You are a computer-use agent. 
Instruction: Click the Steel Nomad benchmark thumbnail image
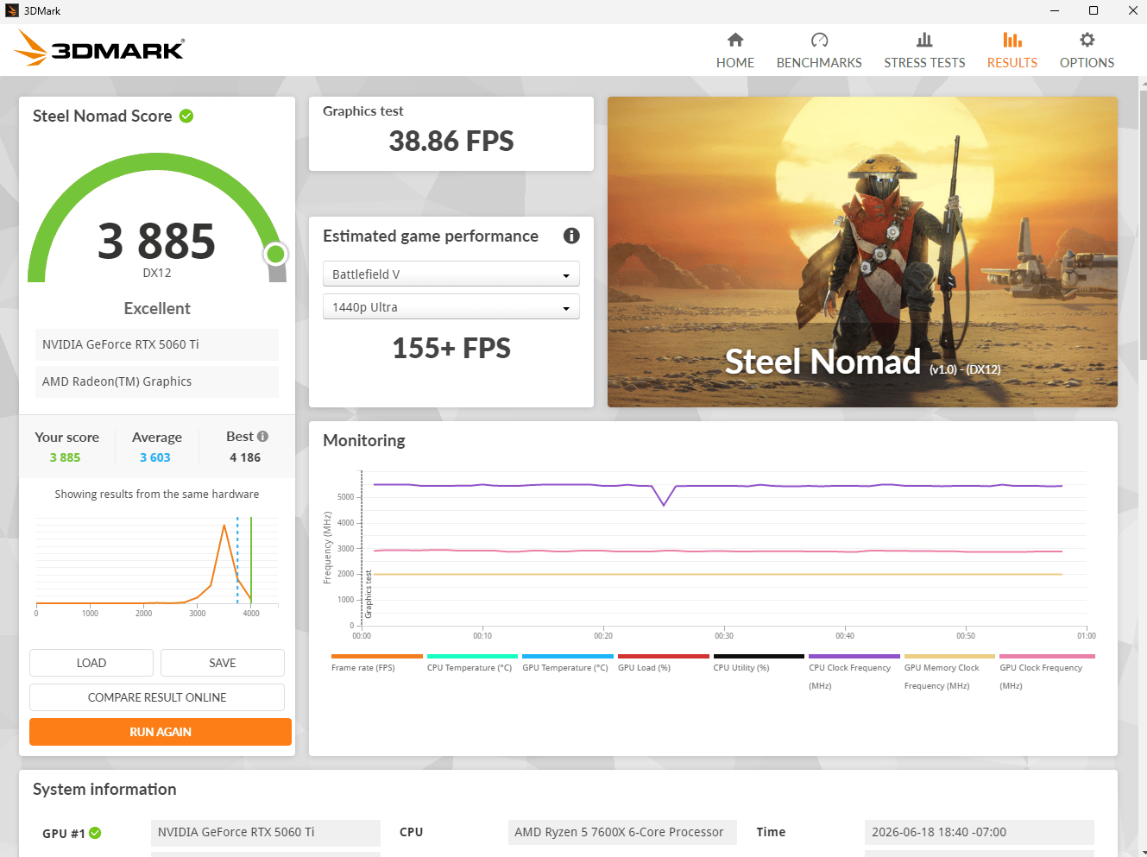pos(862,252)
